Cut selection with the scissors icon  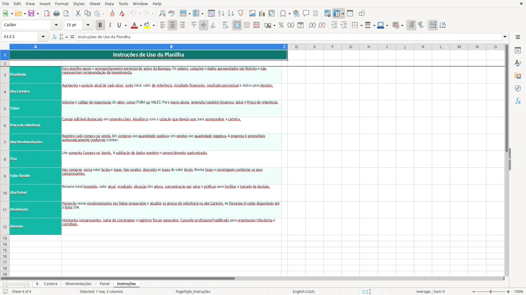pos(78,14)
